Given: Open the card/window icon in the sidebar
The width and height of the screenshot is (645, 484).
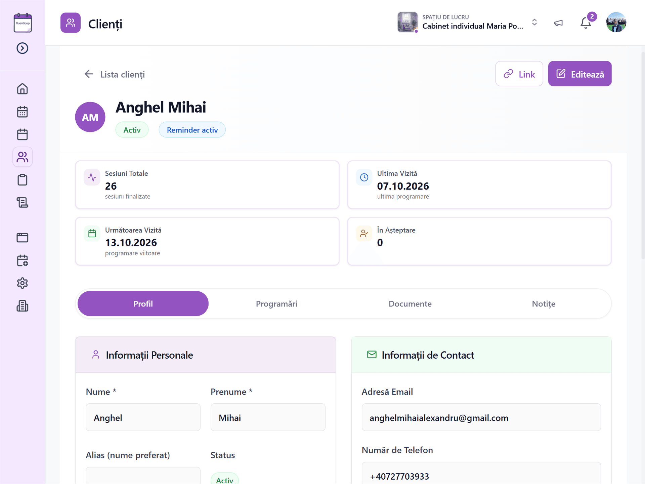Looking at the screenshot, I should (x=23, y=238).
